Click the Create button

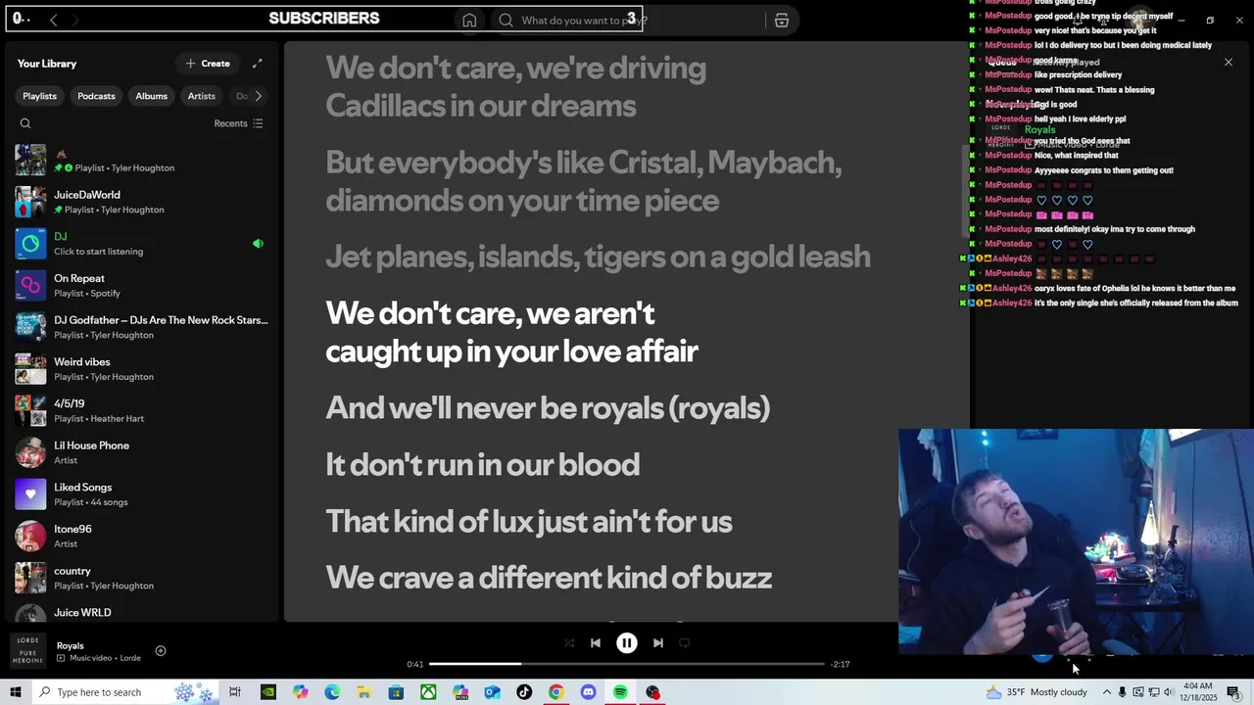coord(208,64)
